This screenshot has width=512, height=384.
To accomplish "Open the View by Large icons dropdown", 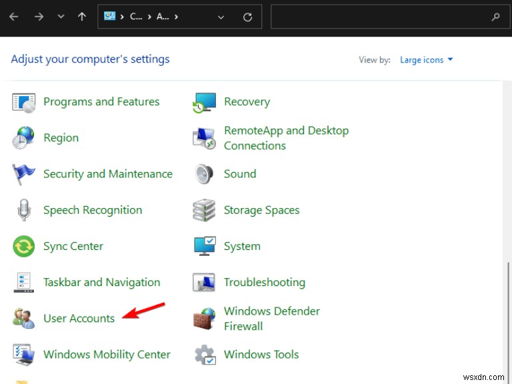I will (426, 60).
